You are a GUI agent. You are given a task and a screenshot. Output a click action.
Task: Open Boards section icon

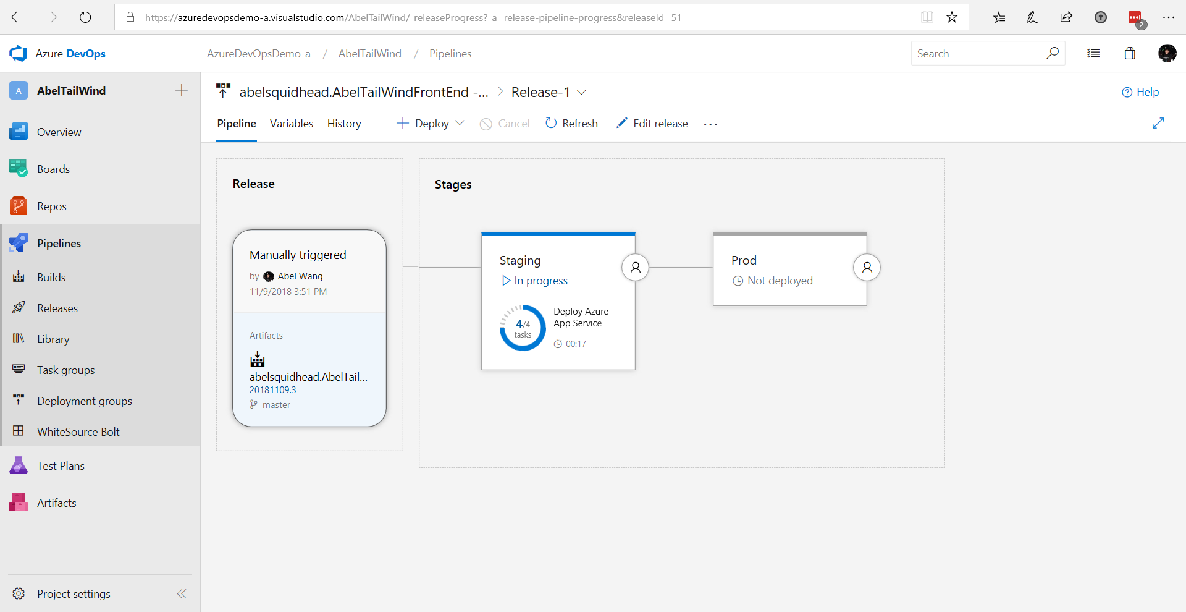(19, 169)
